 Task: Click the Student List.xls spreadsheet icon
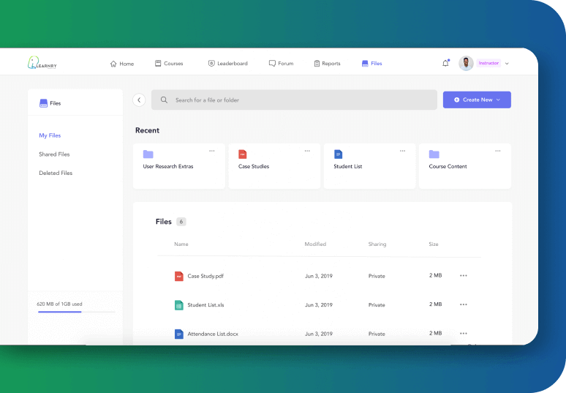pyautogui.click(x=178, y=305)
